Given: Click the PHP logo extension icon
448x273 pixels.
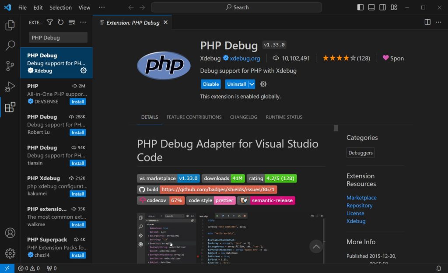Looking at the screenshot, I should click(164, 65).
